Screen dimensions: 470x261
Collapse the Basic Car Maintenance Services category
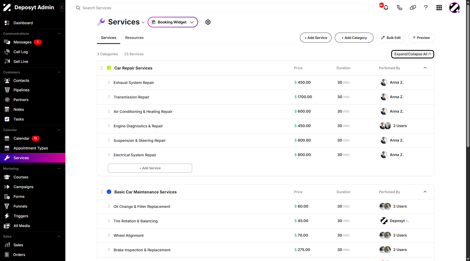(425, 192)
